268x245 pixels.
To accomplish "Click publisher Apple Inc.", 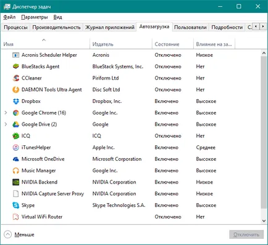I will (103, 147).
